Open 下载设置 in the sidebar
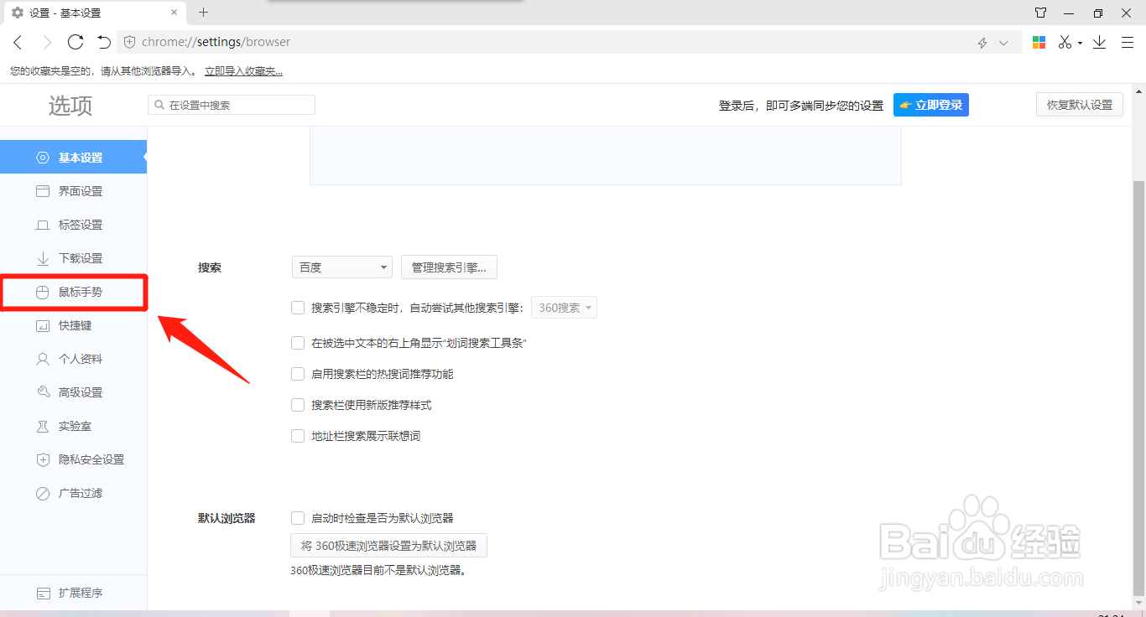Screen dimensions: 1146x617 coord(73,258)
